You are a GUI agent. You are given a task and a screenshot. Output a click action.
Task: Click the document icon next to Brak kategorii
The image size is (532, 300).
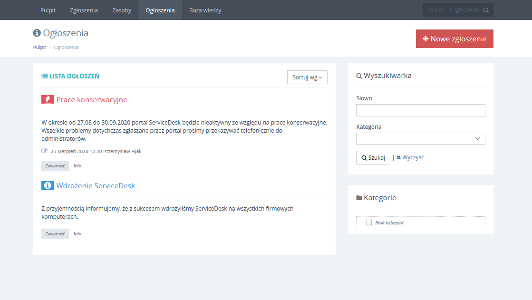(369, 223)
